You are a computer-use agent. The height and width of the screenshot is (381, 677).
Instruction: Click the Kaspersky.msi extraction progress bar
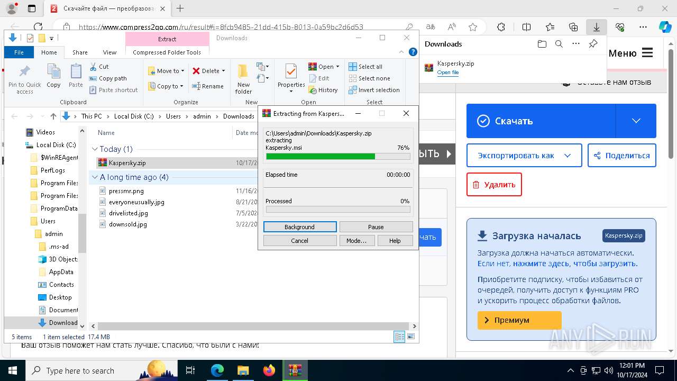tap(338, 157)
